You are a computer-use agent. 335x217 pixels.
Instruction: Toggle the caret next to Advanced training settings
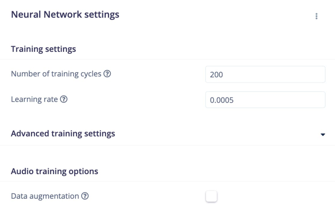[x=323, y=134]
